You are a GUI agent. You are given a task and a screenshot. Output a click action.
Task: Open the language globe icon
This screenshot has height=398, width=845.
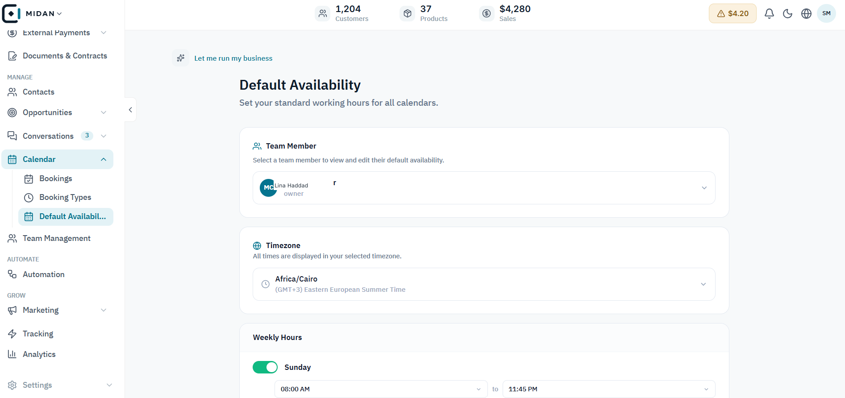806,13
